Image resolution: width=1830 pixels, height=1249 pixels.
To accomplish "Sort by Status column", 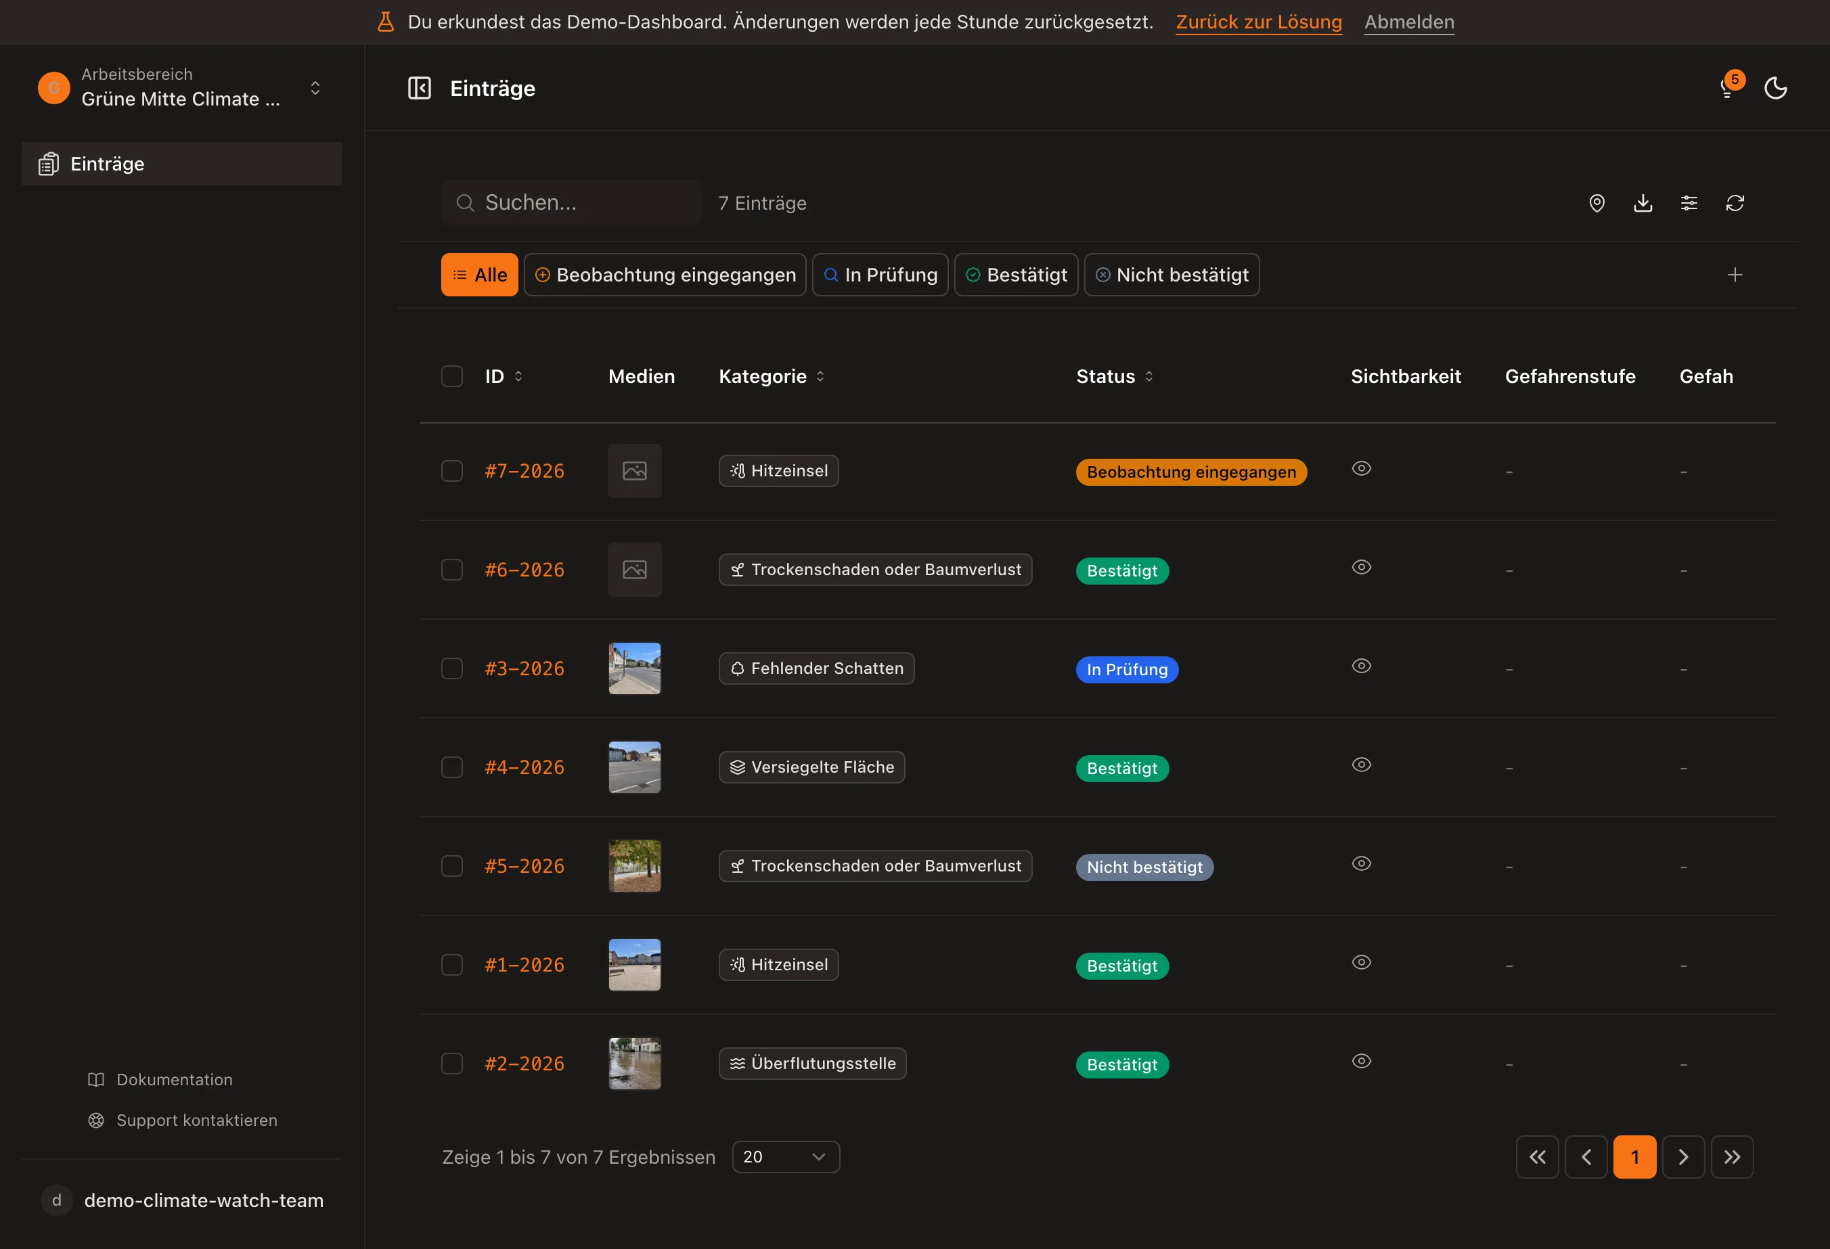I will coord(1115,376).
